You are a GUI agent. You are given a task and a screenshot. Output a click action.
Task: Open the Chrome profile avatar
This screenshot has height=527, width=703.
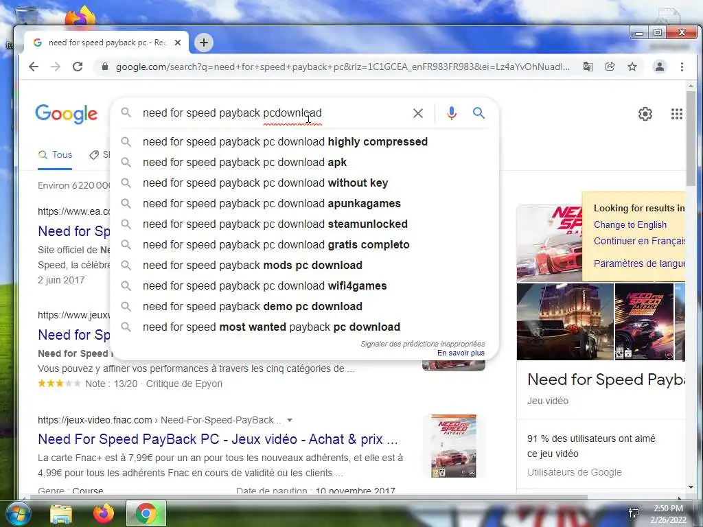(x=660, y=67)
